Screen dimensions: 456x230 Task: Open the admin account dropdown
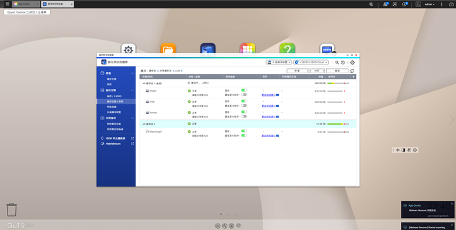(429, 4)
